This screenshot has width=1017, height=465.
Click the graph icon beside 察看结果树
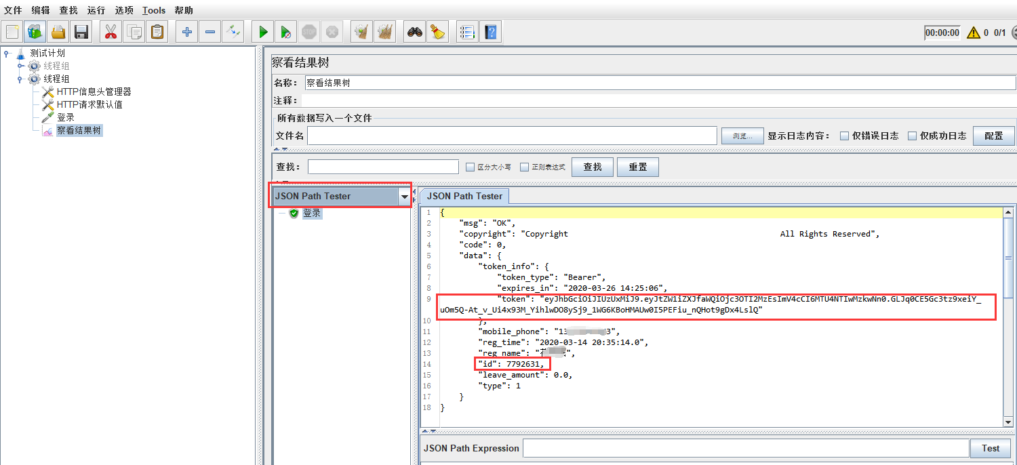(x=47, y=130)
